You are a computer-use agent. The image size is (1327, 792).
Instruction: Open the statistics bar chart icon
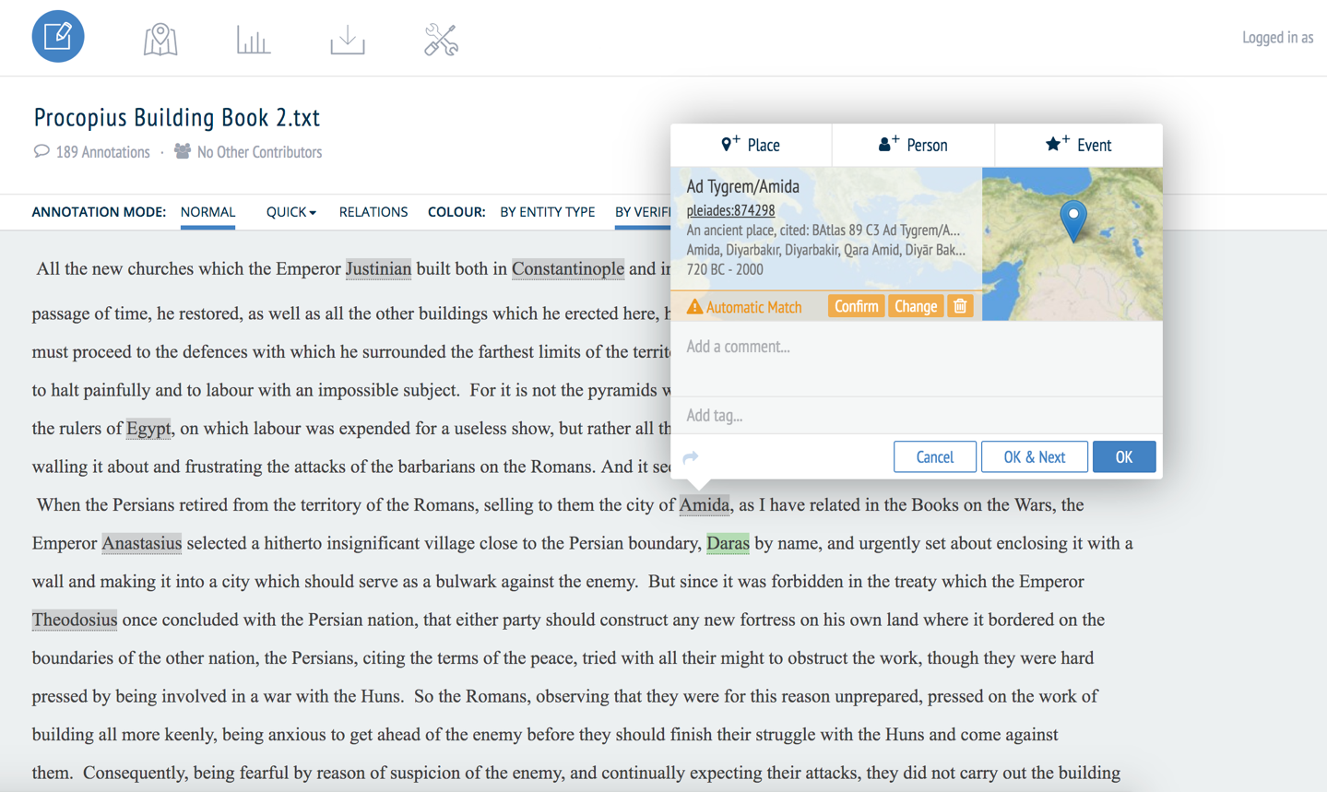(x=253, y=40)
